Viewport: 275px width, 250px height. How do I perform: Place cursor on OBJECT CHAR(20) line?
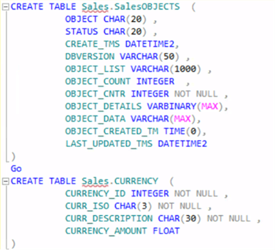point(111,19)
